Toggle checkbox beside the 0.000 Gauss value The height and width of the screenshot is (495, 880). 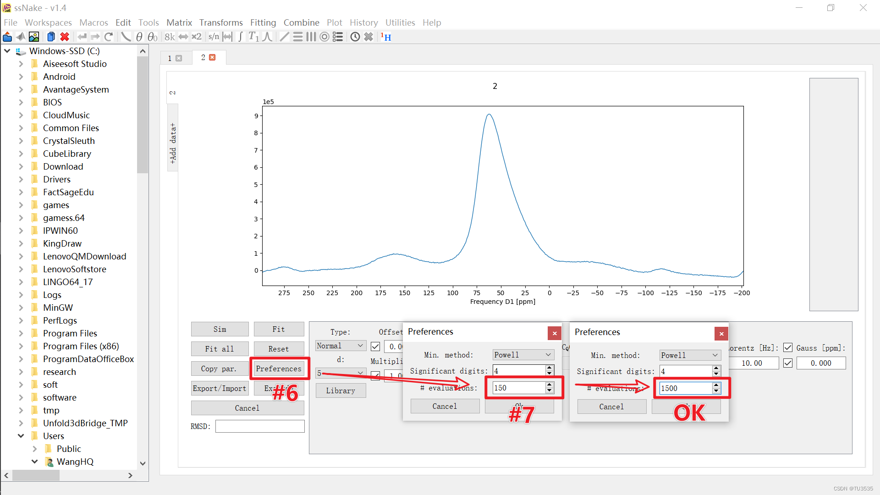[788, 363]
